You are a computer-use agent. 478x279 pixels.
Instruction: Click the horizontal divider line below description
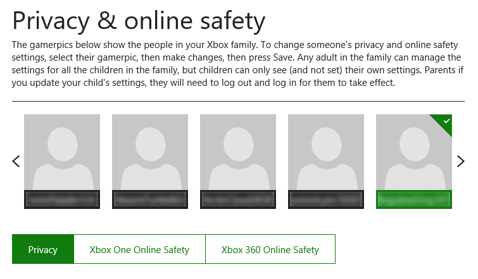(239, 101)
